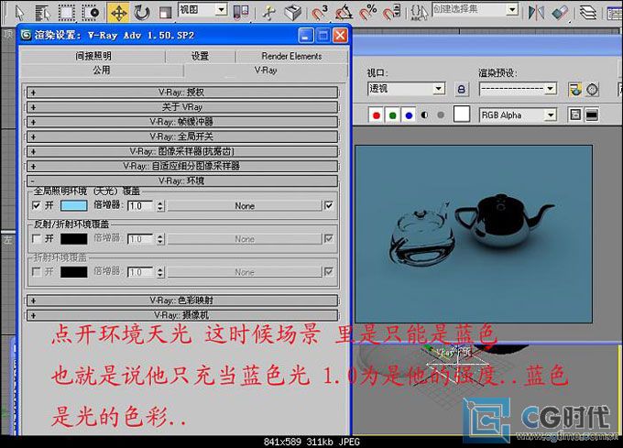Toggle the red channel button

coord(377,115)
